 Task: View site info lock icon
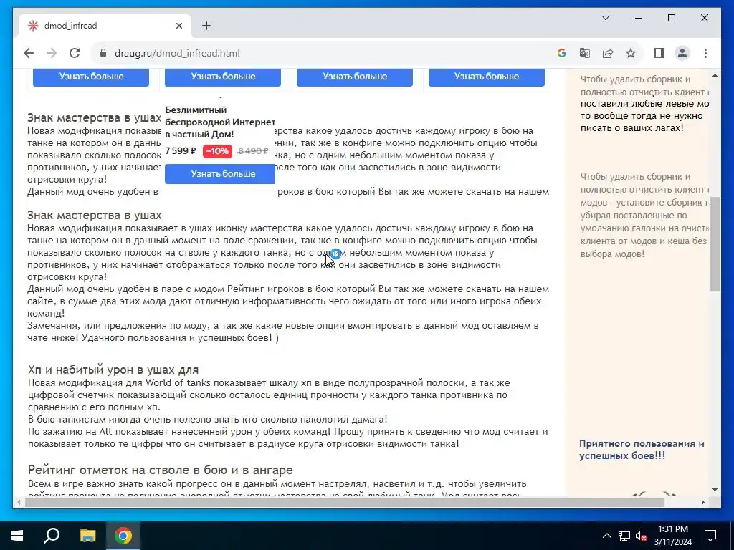tap(103, 53)
